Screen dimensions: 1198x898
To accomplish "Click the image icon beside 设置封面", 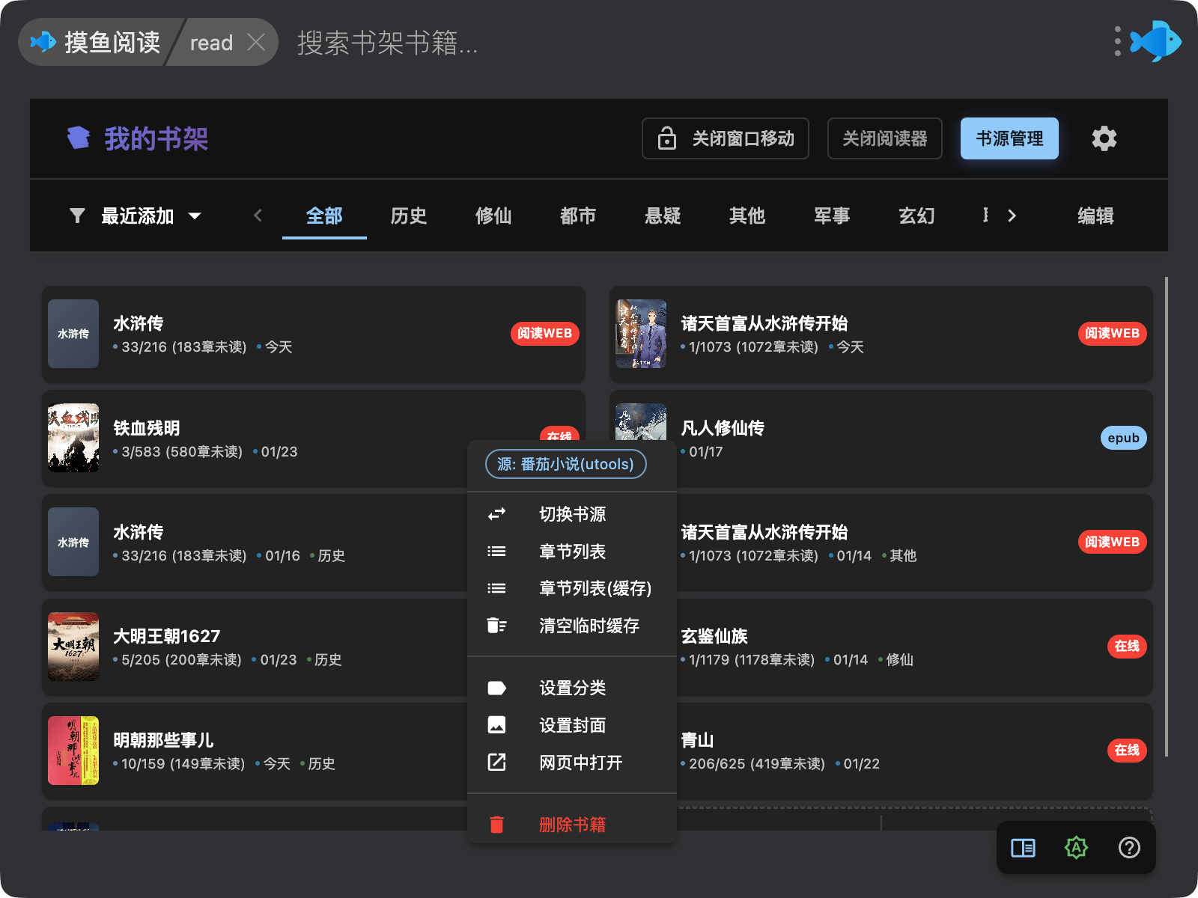I will click(496, 725).
